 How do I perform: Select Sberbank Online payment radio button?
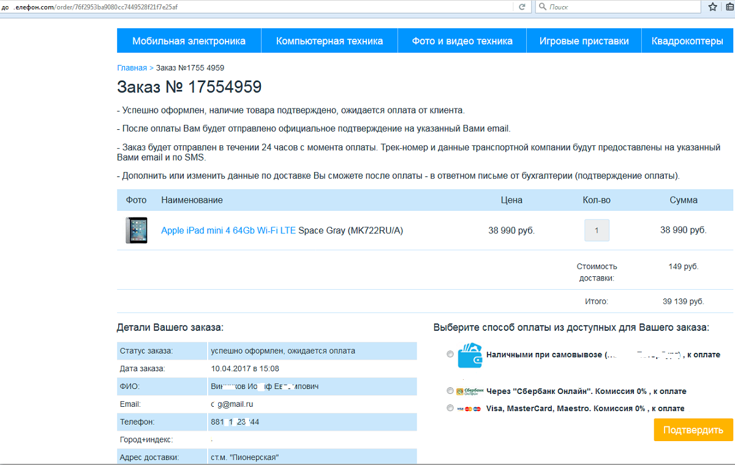(450, 391)
